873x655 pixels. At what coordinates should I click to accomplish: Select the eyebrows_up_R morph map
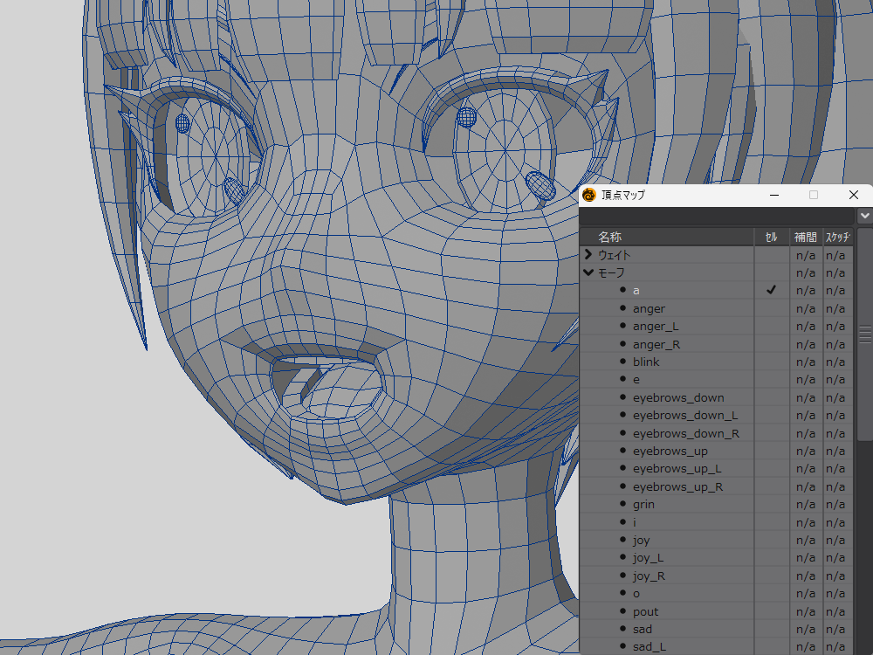click(x=677, y=486)
